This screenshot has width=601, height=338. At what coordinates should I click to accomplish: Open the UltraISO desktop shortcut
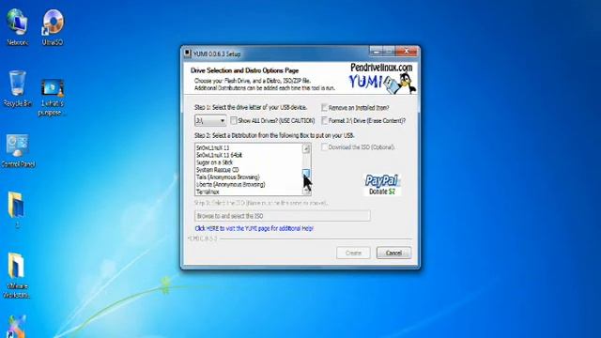[53, 27]
